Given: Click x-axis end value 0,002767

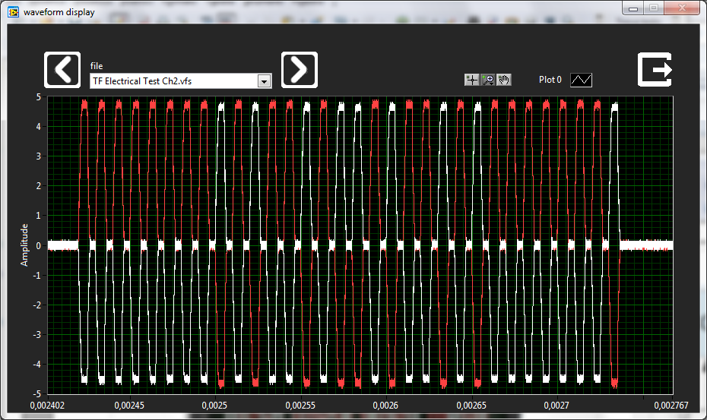Looking at the screenshot, I should [671, 405].
